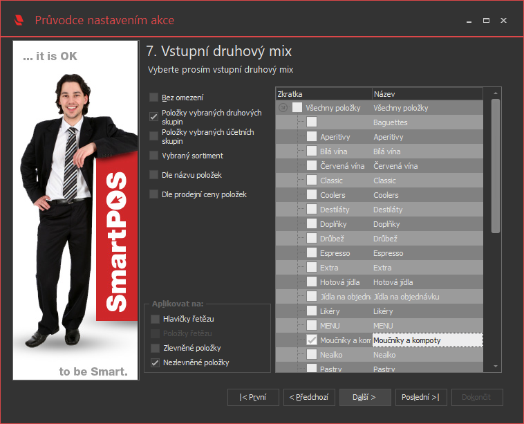Tick the Classic group checkbox

312,181
